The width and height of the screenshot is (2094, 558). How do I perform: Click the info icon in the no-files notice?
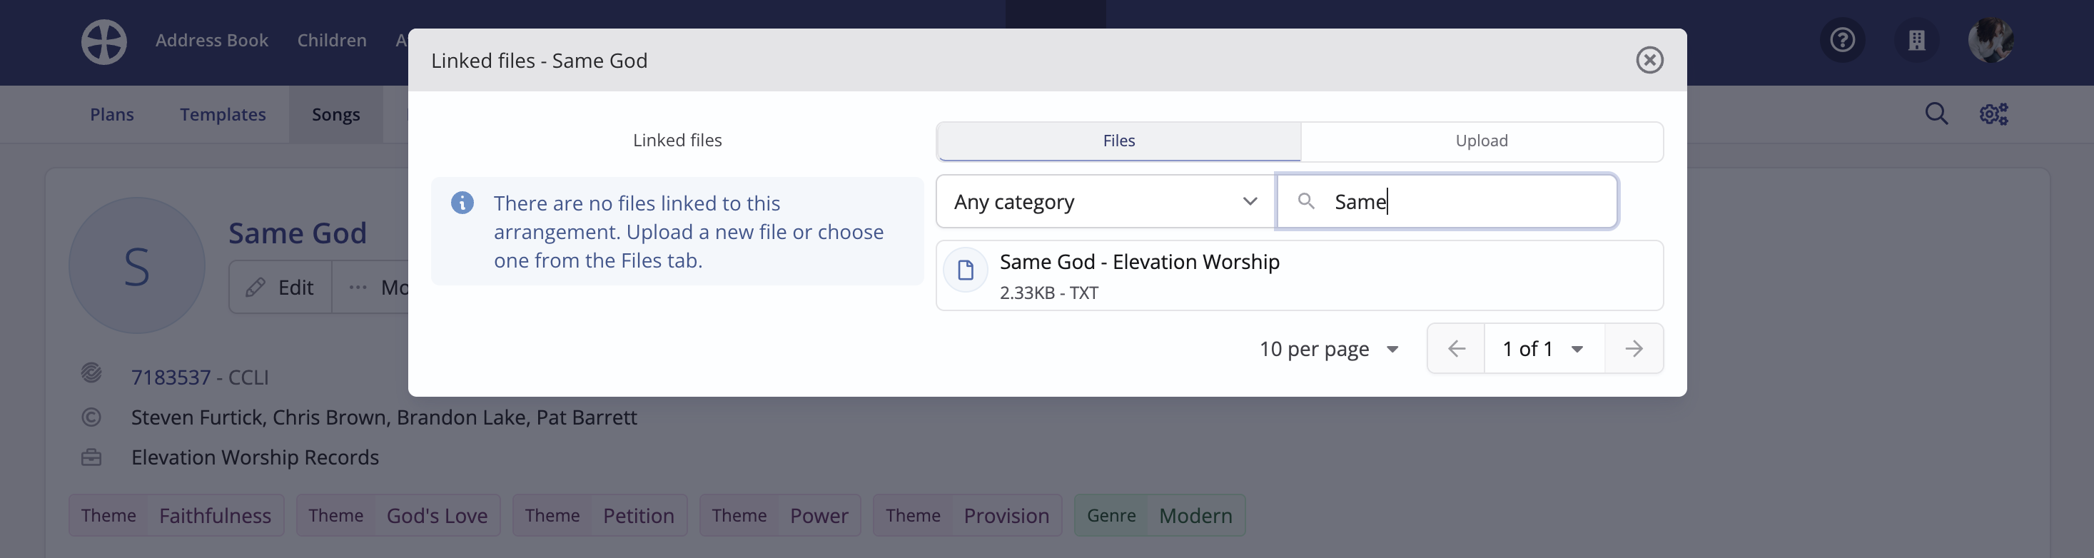point(462,203)
